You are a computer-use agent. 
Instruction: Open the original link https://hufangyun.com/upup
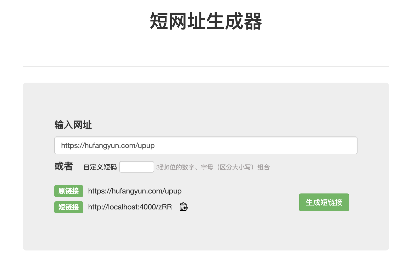coord(135,191)
